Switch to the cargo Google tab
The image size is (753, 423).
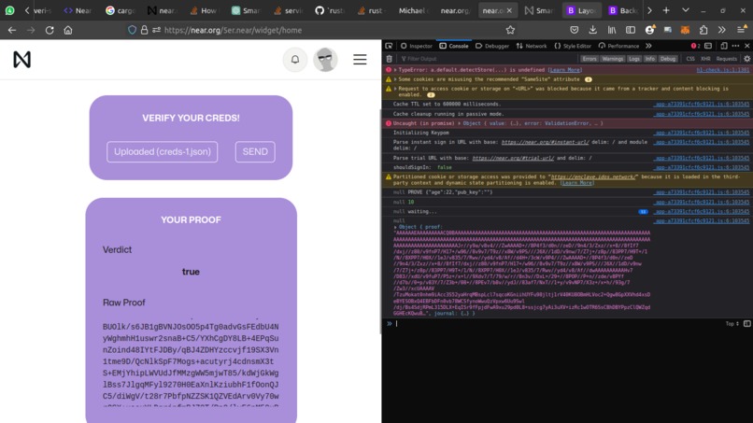pyautogui.click(x=121, y=10)
